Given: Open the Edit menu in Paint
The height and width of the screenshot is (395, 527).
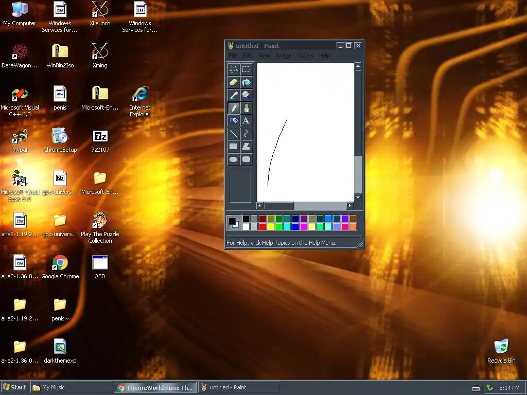Looking at the screenshot, I should [x=248, y=56].
